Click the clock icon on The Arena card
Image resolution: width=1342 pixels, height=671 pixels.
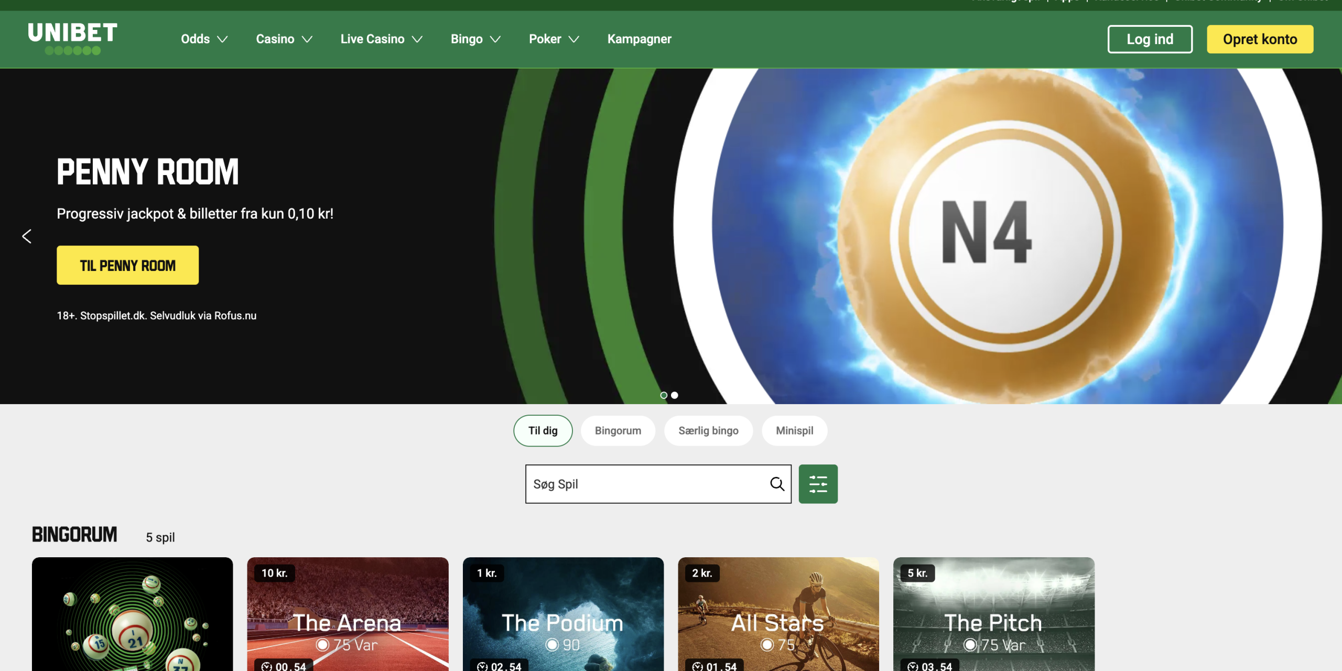coord(267,666)
